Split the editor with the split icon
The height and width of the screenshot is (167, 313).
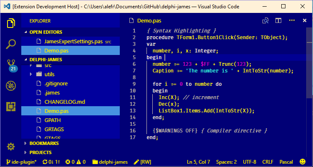click(278, 20)
